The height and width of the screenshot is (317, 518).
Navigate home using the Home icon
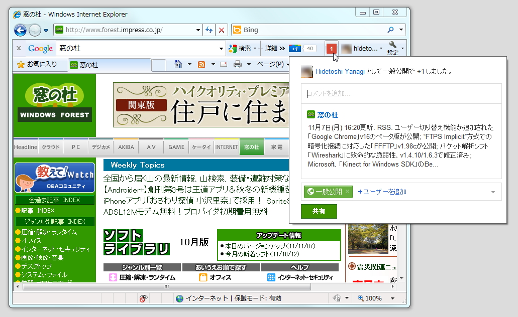tap(178, 64)
